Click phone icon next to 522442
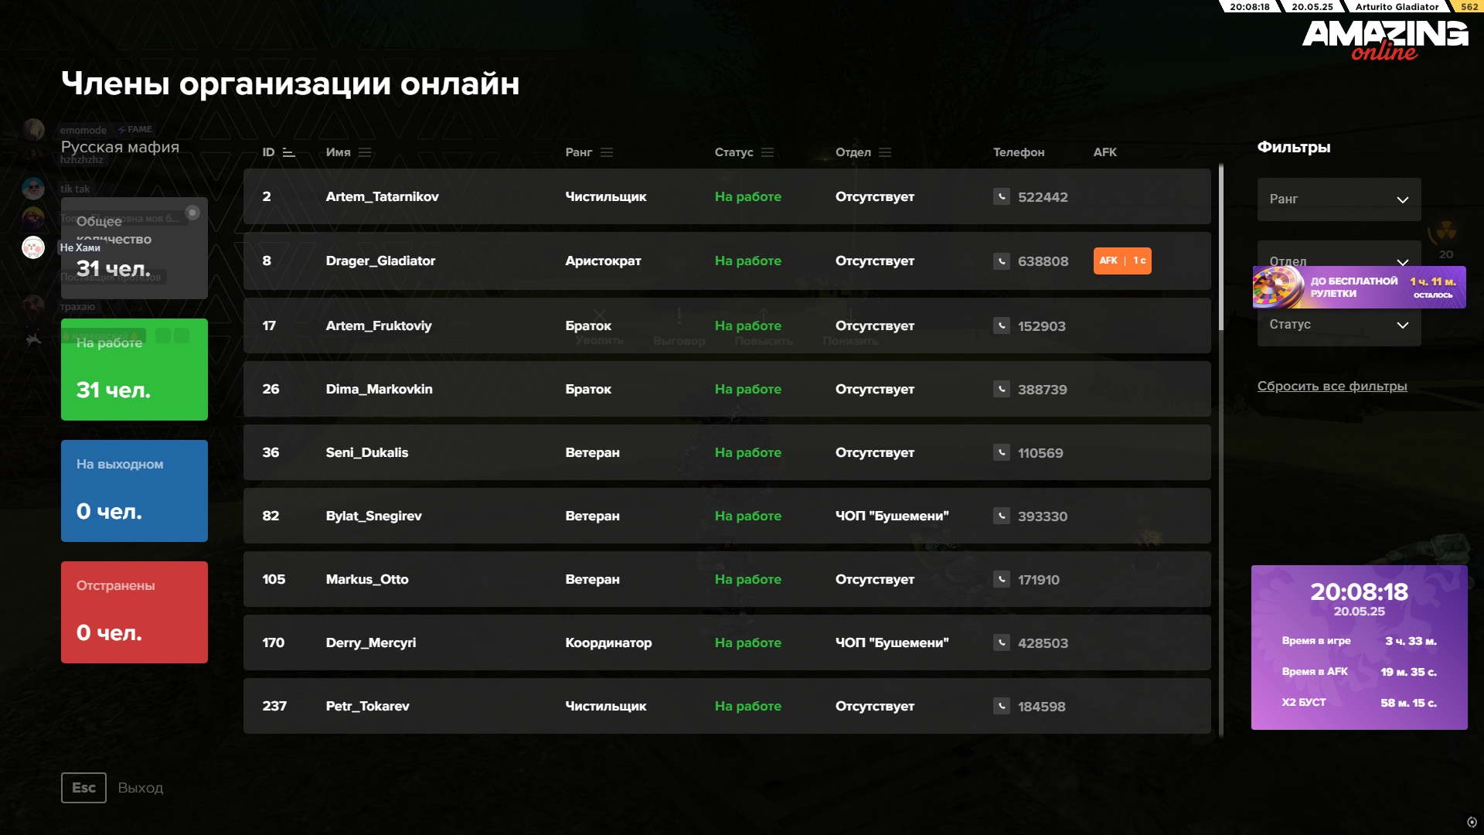 1001,196
